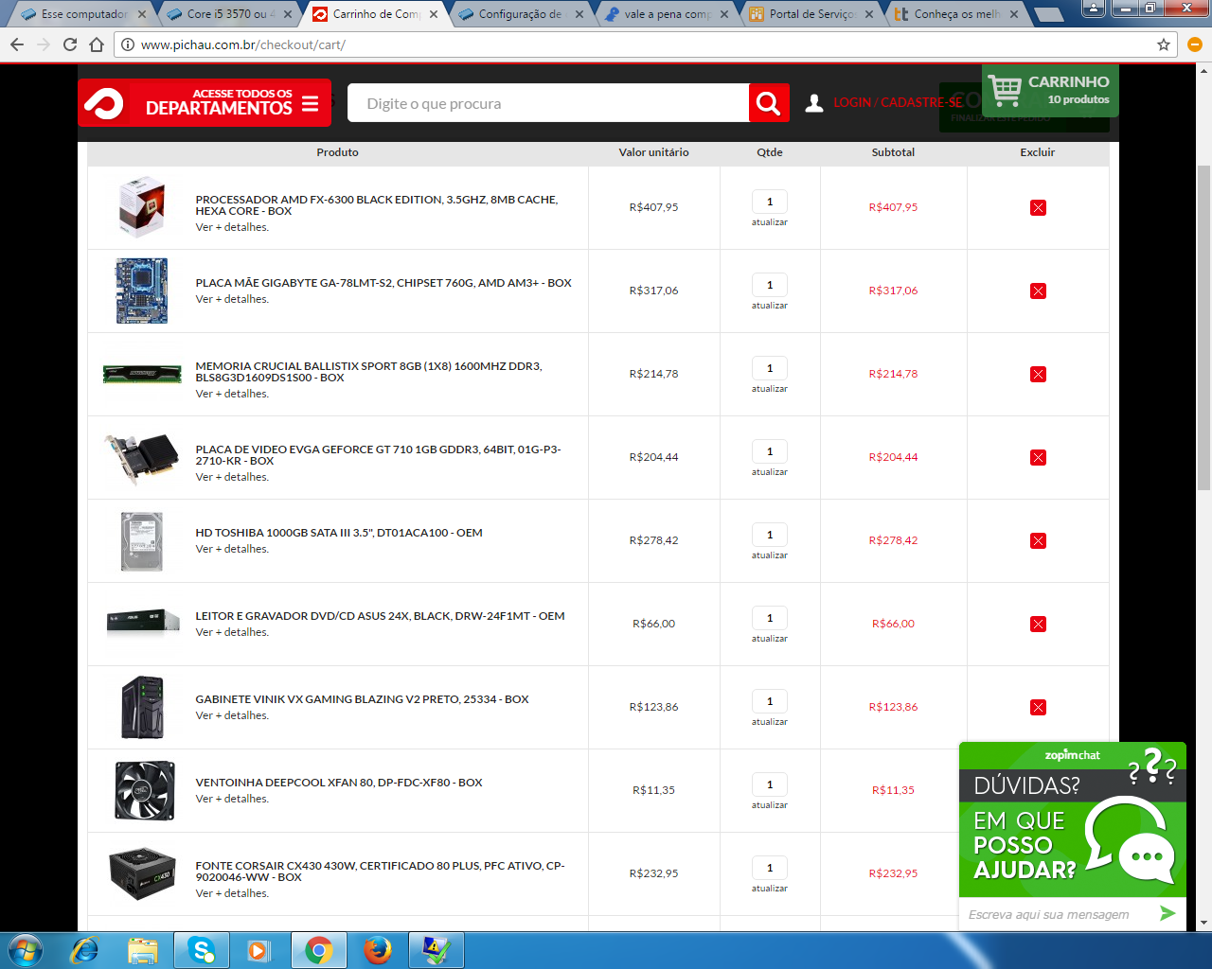Click the orange Chrome menu button
The height and width of the screenshot is (969, 1212).
pos(1194,44)
